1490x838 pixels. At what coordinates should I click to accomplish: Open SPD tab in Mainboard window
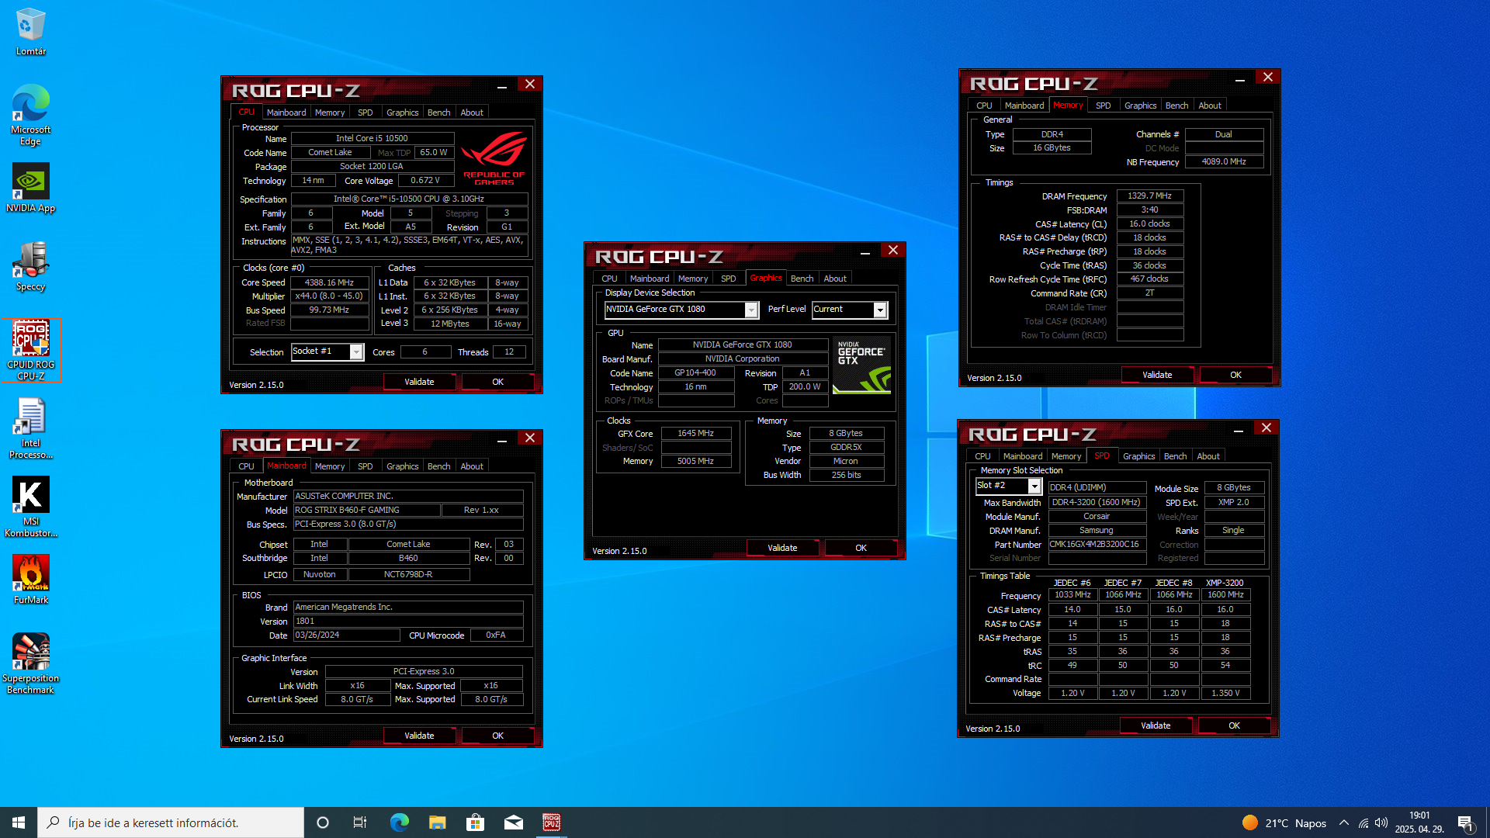coord(365,466)
